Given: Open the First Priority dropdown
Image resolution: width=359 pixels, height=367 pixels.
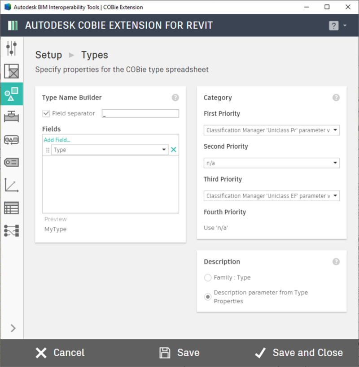Looking at the screenshot, I should click(x=271, y=130).
